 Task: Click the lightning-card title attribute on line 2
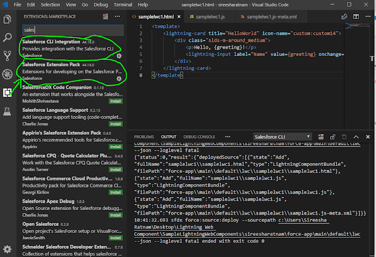[x=234, y=34]
